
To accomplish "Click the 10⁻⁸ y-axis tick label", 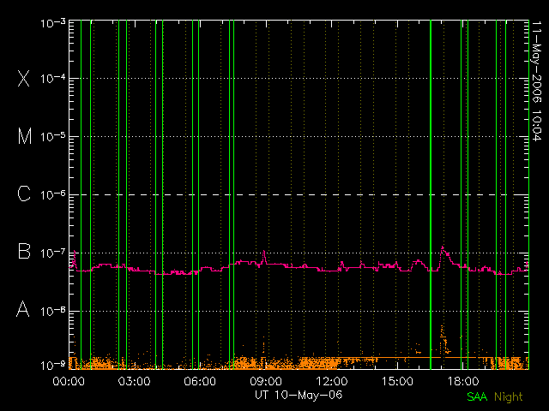I will 53,311.
